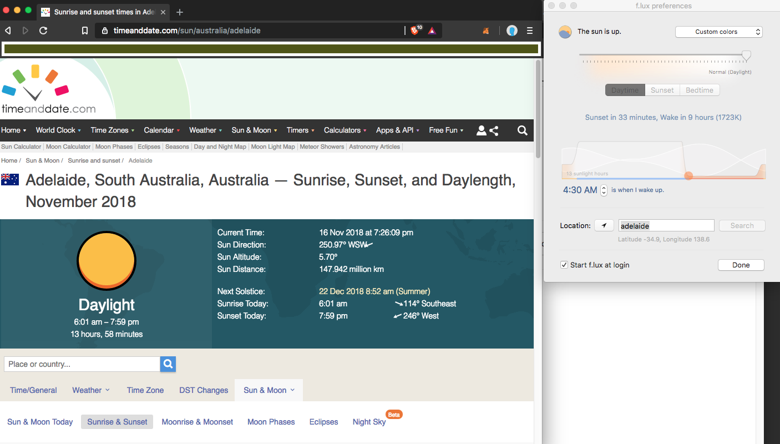Image resolution: width=780 pixels, height=444 pixels.
Task: Open the Custom colors preset dropdown
Action: (718, 32)
